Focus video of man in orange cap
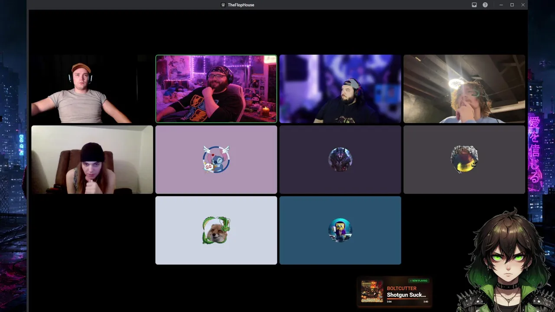The height and width of the screenshot is (312, 555). [x=92, y=89]
